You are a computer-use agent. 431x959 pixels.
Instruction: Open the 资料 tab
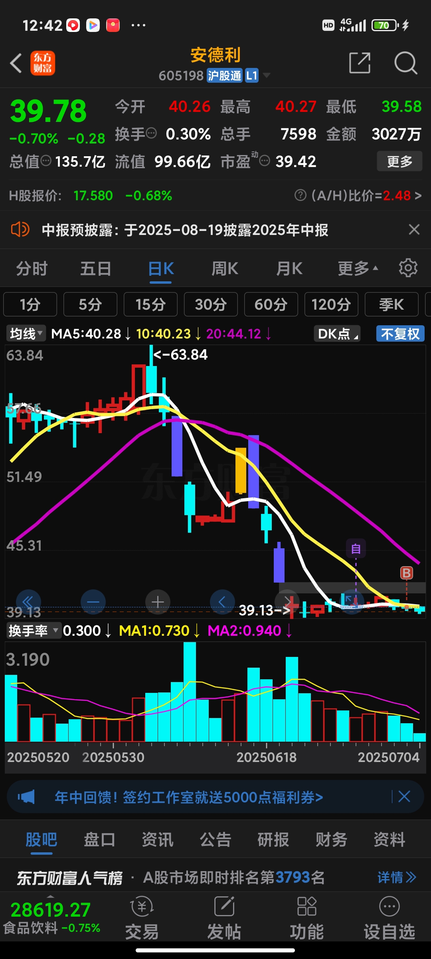click(389, 840)
